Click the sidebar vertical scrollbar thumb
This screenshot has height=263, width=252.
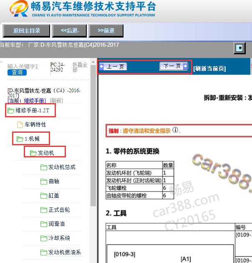[x=93, y=136]
